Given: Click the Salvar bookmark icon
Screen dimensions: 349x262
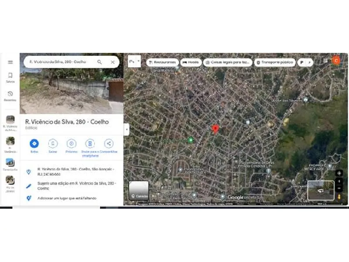Looking at the screenshot, I should pos(53,144).
